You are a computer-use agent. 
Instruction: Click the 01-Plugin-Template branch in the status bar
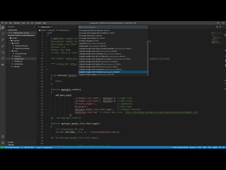pyautogui.click(x=12, y=147)
